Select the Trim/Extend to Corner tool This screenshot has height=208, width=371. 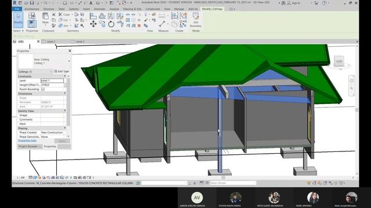click(x=120, y=24)
